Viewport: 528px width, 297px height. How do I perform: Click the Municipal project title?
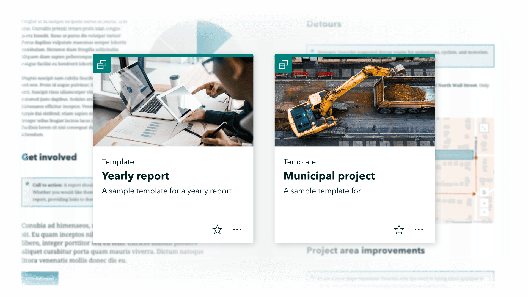click(329, 176)
